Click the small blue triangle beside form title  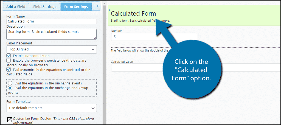point(110,10)
